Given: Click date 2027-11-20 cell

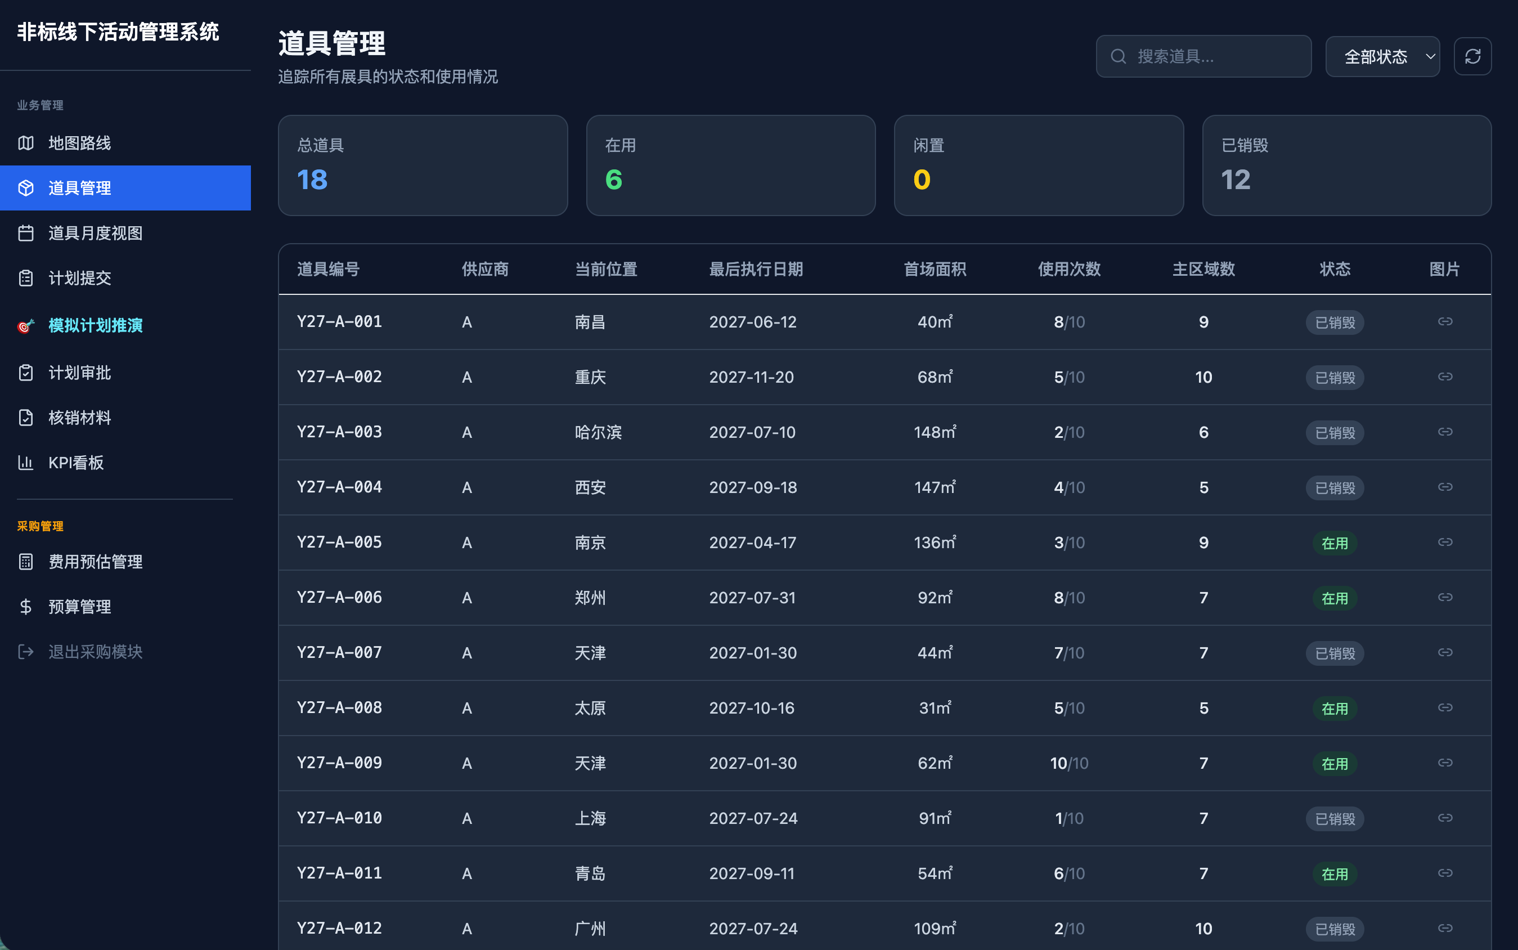Looking at the screenshot, I should (751, 377).
